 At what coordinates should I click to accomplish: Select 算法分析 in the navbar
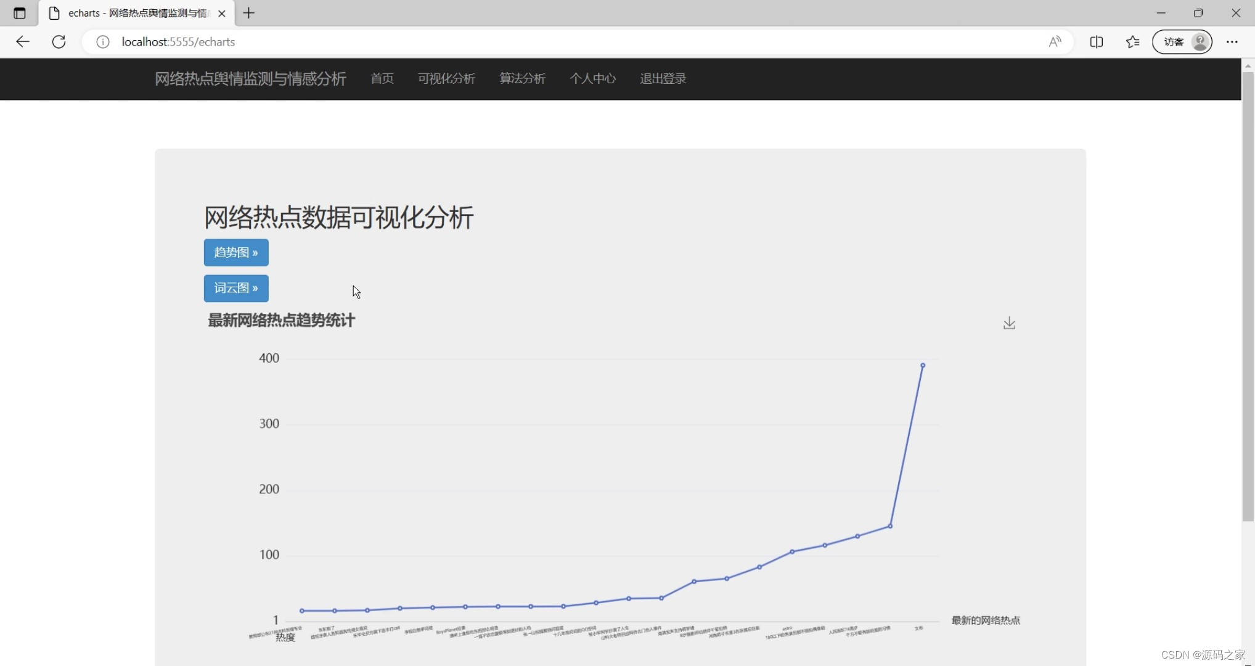point(522,79)
